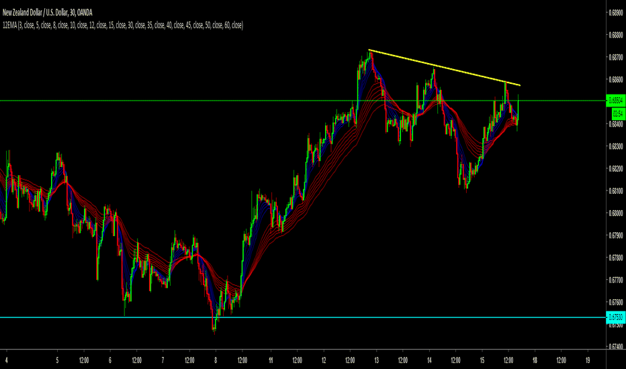Viewport: 626px width, 369px height.
Task: Click the 0.68300 price axis label
Action: click(616, 146)
